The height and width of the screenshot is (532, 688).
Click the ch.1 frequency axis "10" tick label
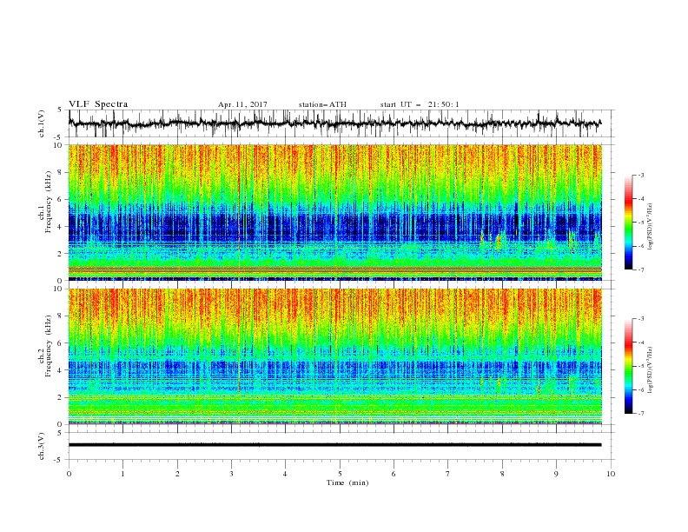tap(59, 145)
